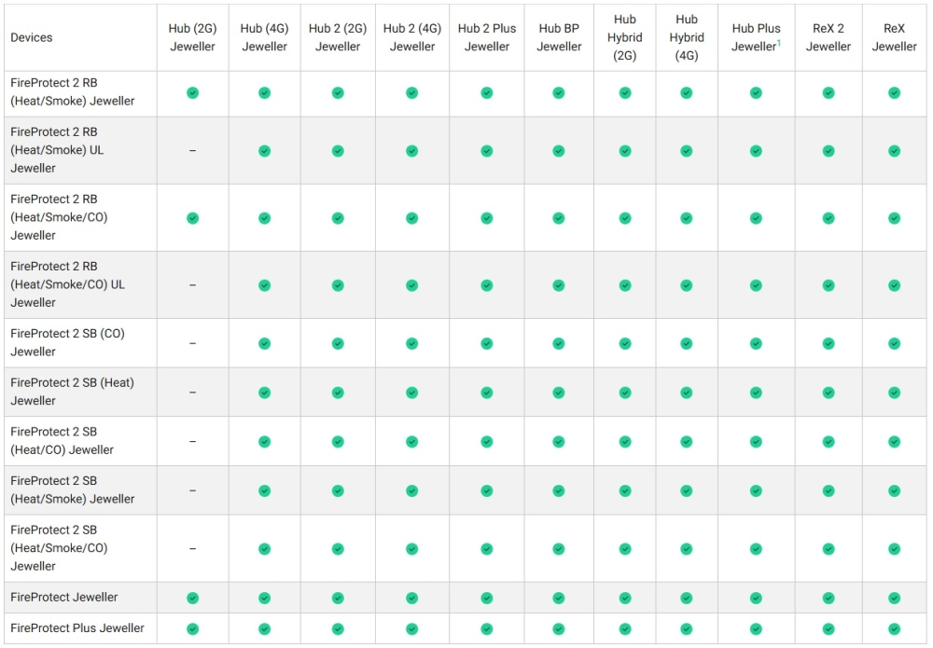This screenshot has height=648, width=933.
Task: Click the FireProtect 2 SB (Heat/CO) checkmark under Hub (4G)
Action: pyautogui.click(x=264, y=441)
